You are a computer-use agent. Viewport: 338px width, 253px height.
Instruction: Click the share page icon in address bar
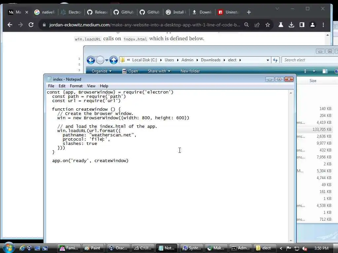pyautogui.click(x=257, y=25)
